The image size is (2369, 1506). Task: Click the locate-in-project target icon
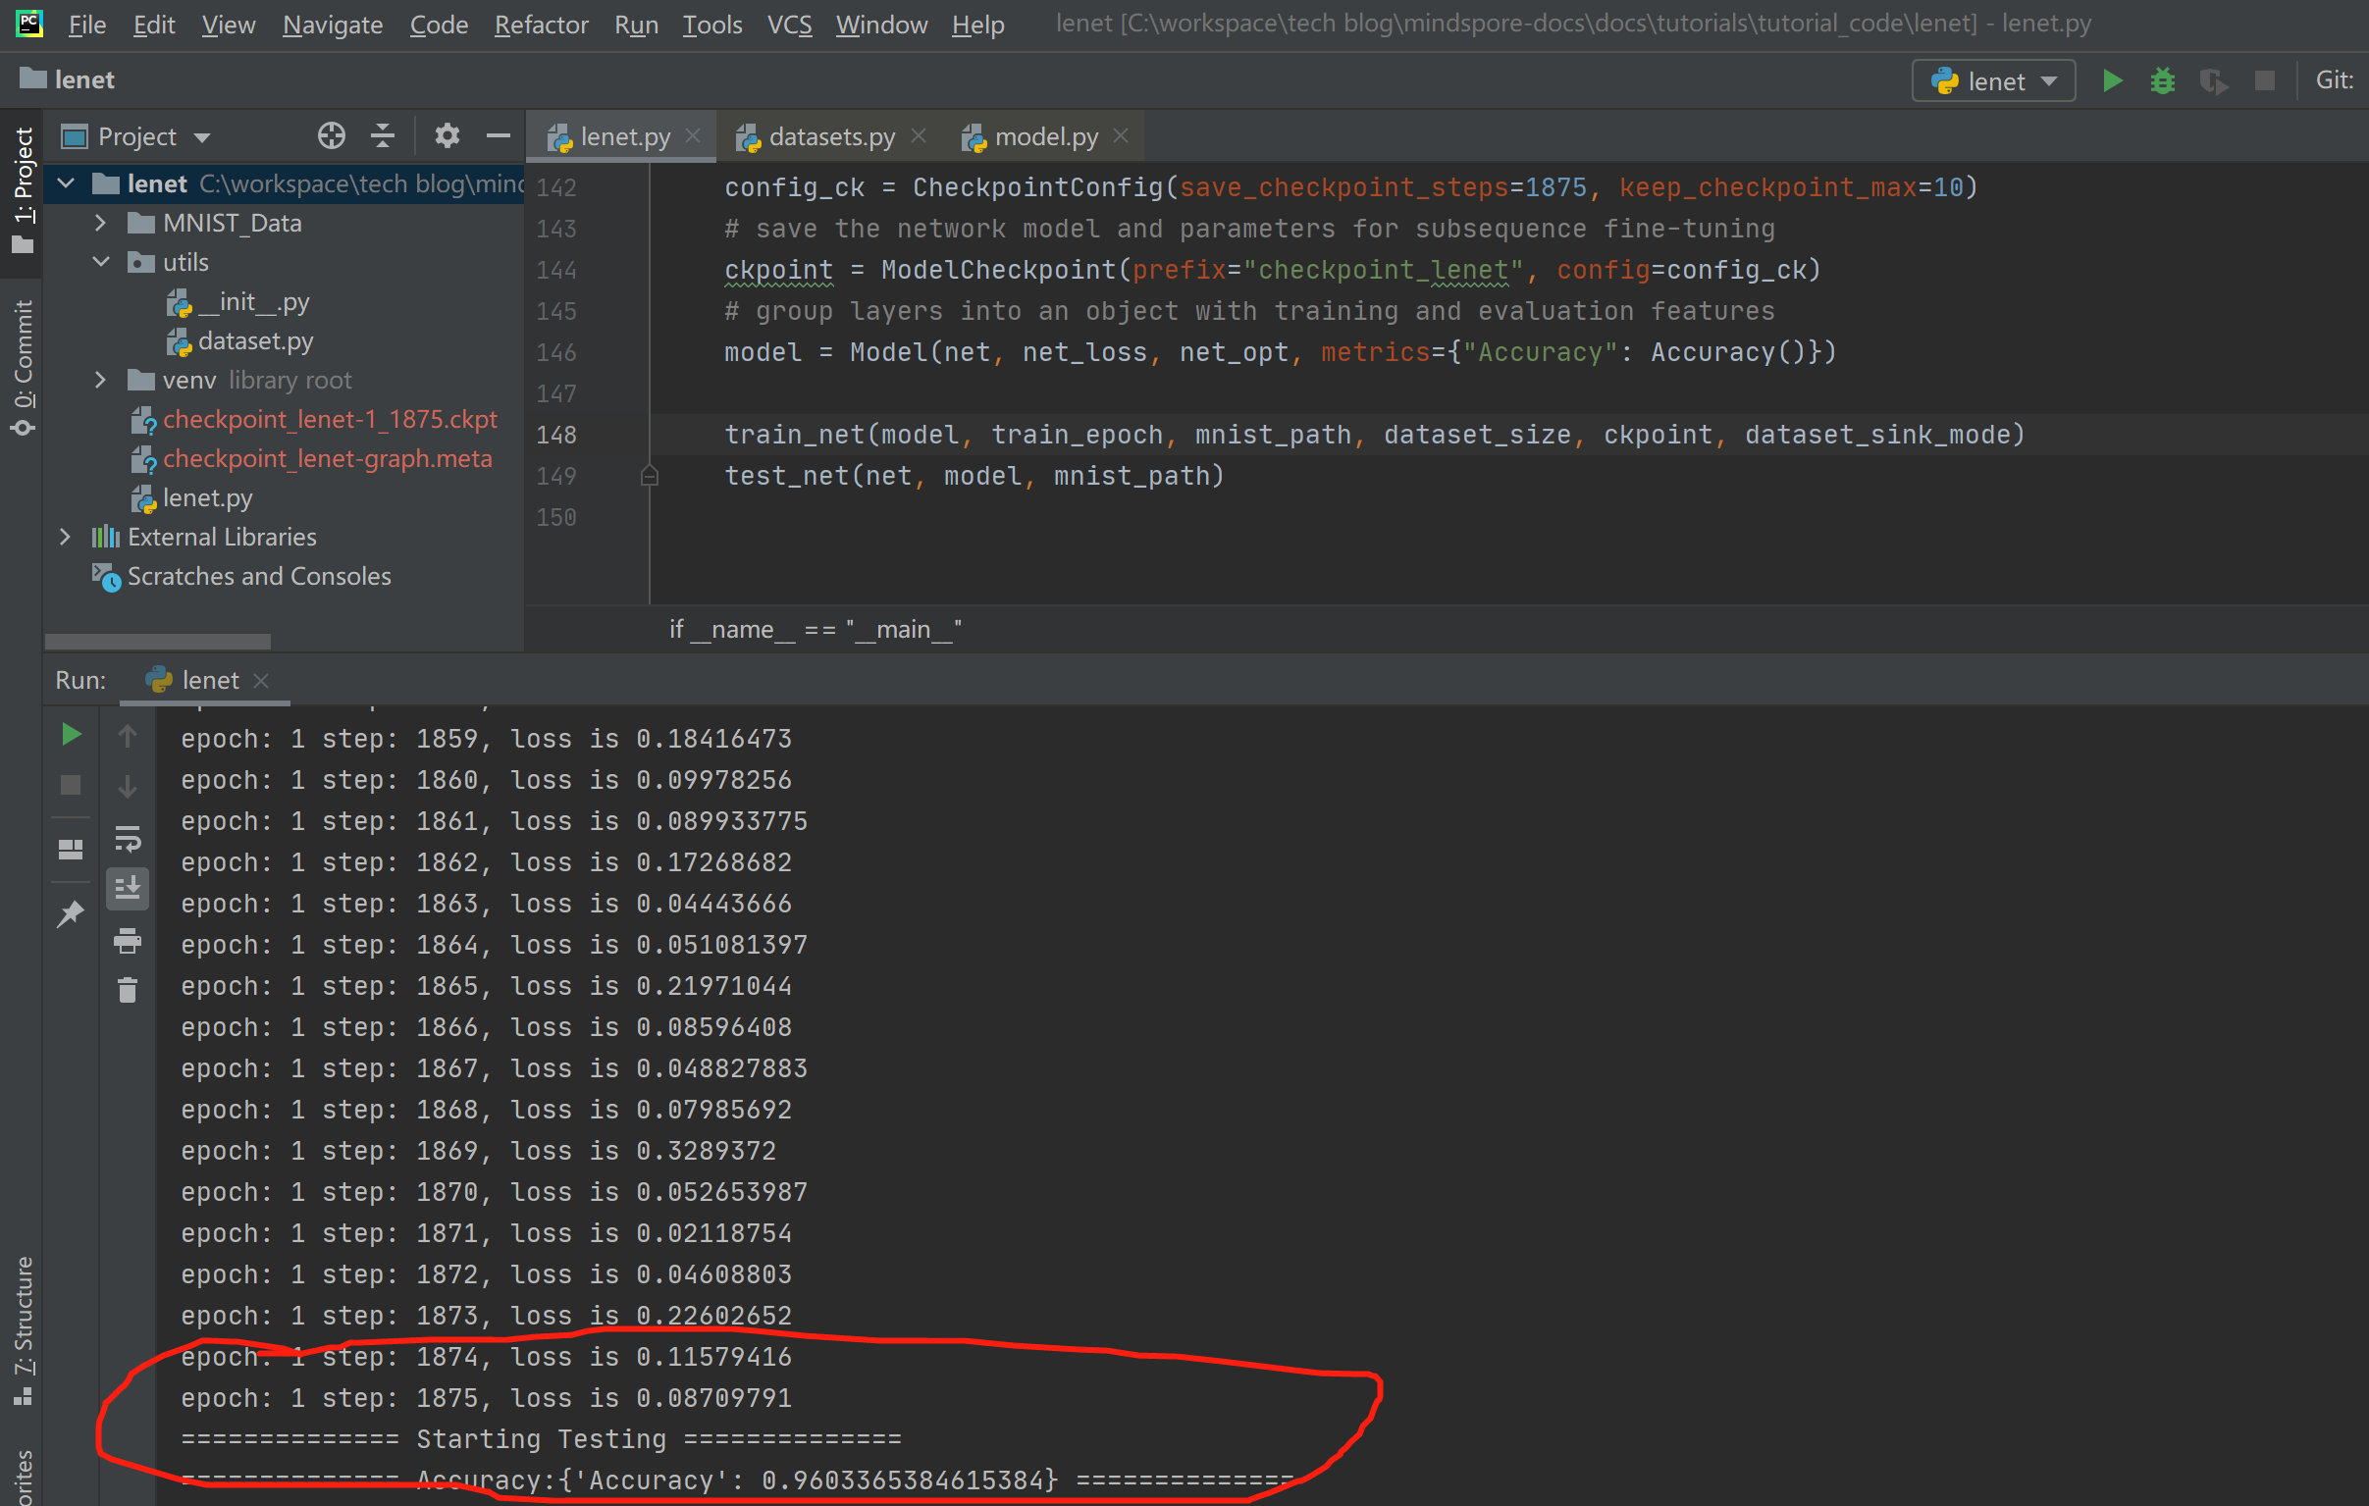tap(332, 135)
